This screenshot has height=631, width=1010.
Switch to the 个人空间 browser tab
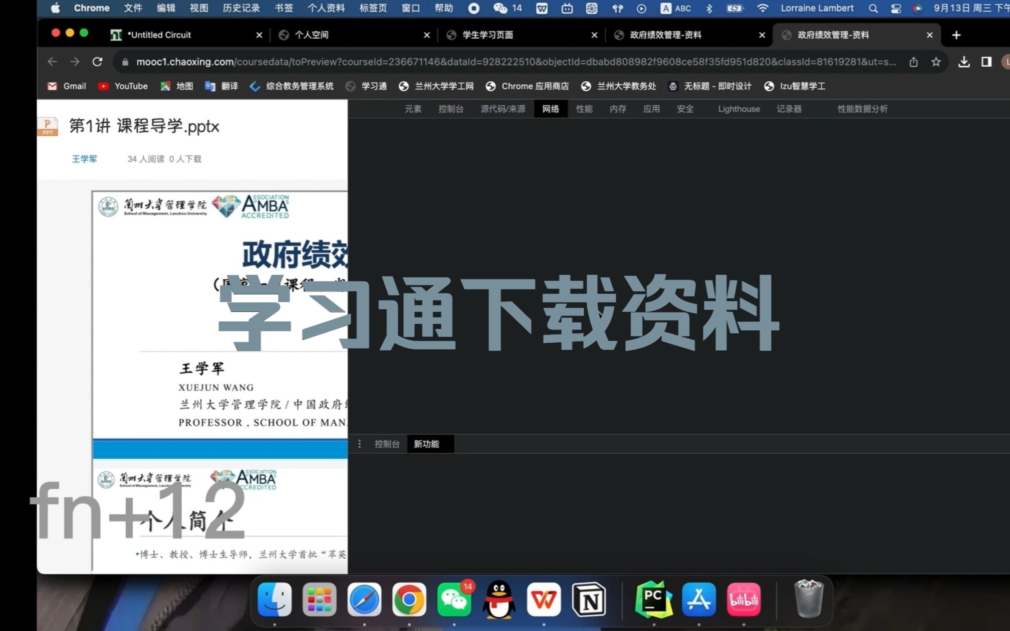click(353, 35)
